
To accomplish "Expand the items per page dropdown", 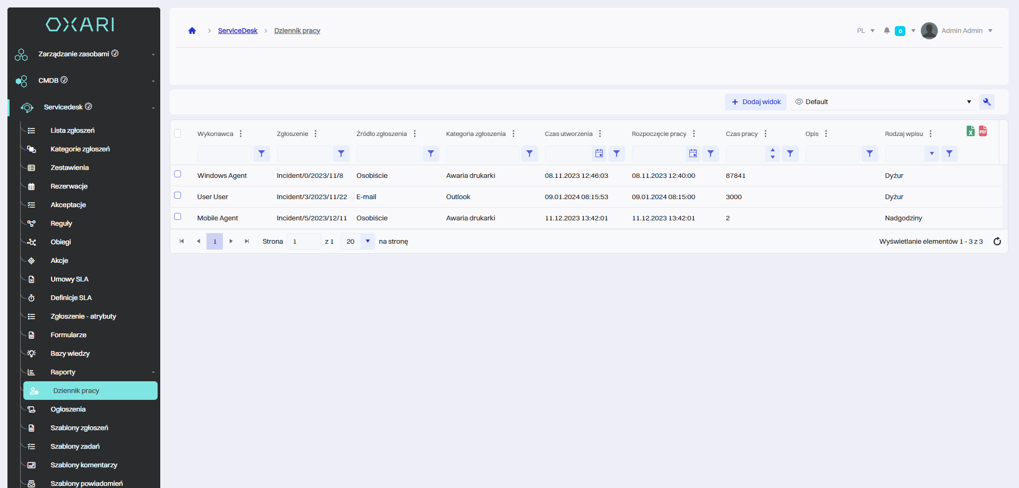I will point(367,242).
